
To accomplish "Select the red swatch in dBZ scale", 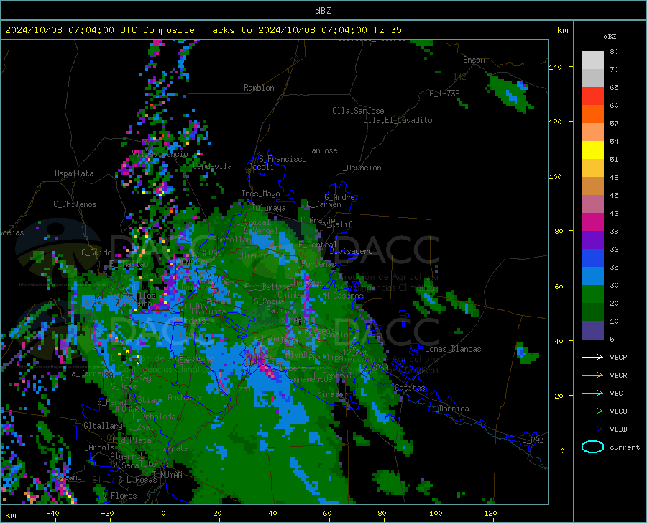I will (592, 96).
